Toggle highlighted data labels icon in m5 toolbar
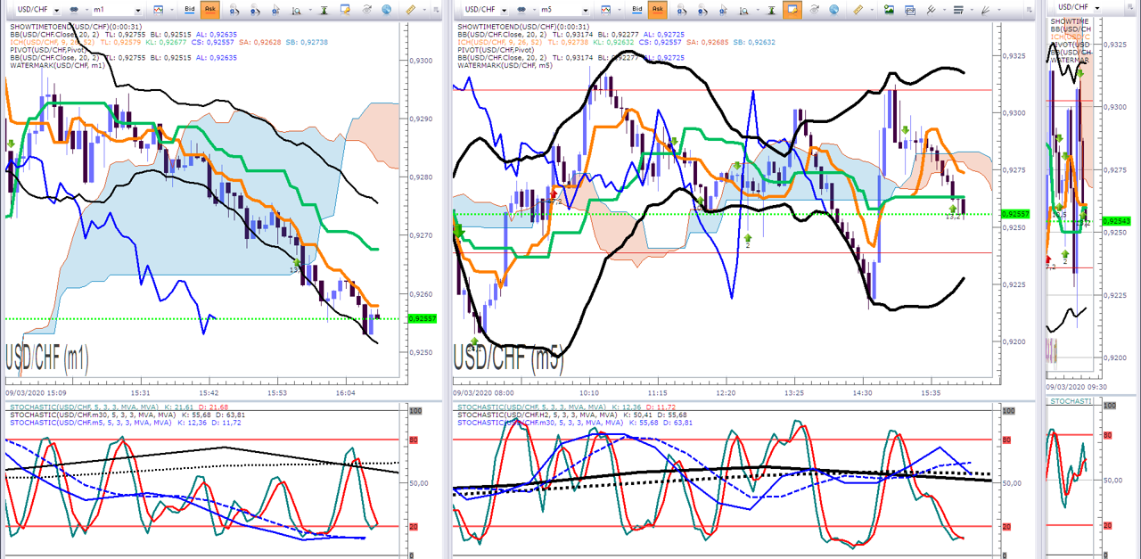 pyautogui.click(x=792, y=10)
